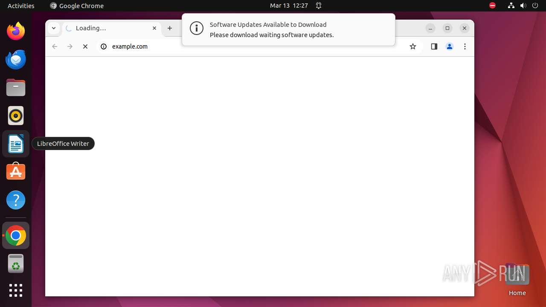Image resolution: width=546 pixels, height=307 pixels.
Task: Launch Thunderbird Mail from the dock
Action: point(16,59)
